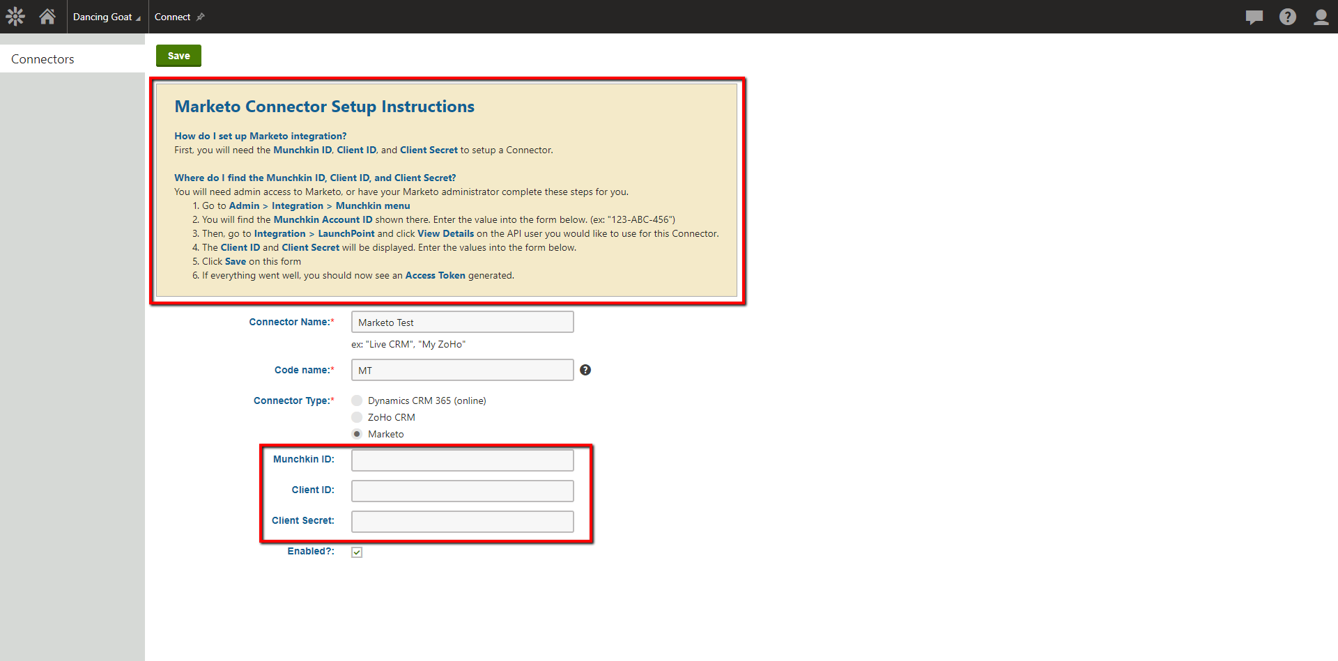Show the Code name help tooltip icon
1338x661 pixels.
point(585,370)
